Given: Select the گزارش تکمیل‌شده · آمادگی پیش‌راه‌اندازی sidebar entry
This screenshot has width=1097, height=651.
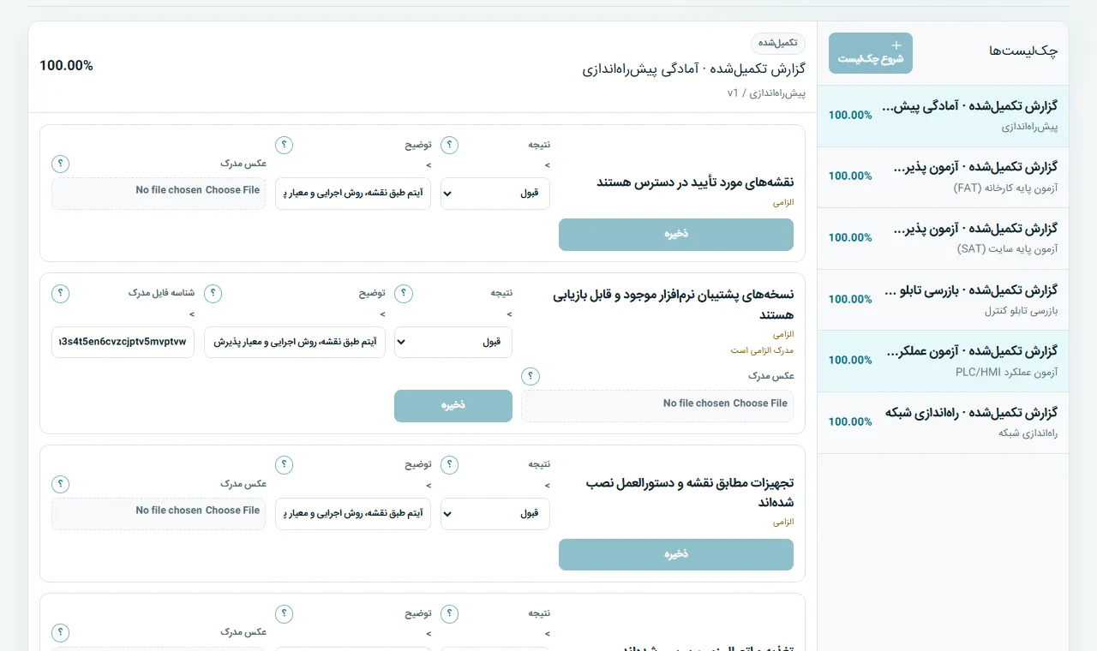Looking at the screenshot, I should click(x=943, y=116).
